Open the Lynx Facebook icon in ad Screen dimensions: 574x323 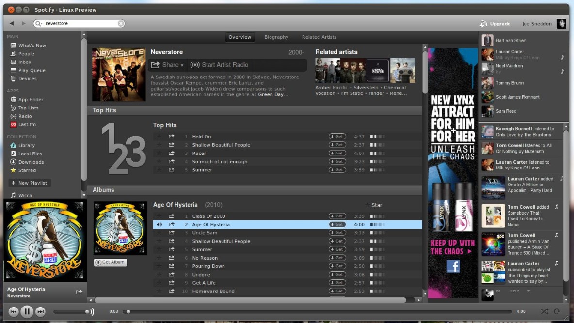453,266
